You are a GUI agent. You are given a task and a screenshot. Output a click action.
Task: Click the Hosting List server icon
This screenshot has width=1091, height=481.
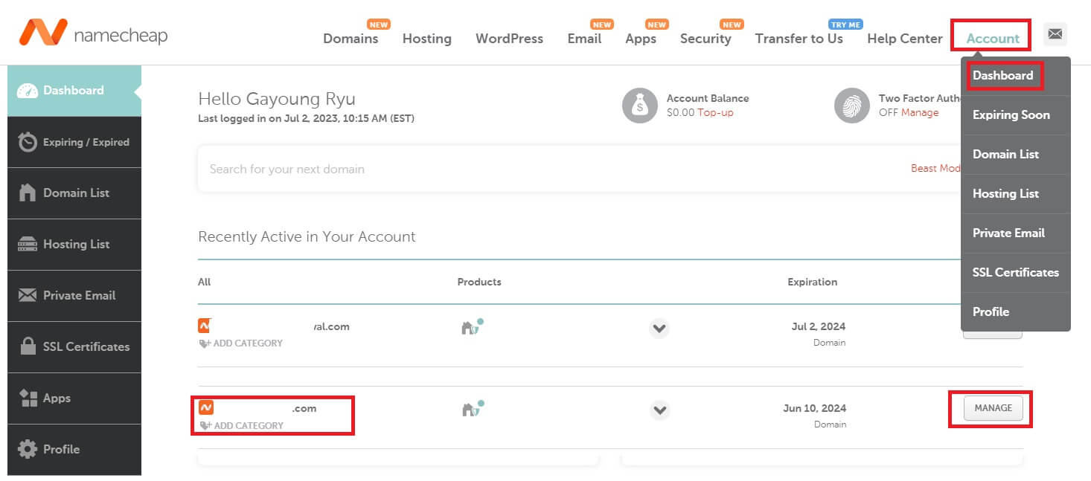point(28,244)
